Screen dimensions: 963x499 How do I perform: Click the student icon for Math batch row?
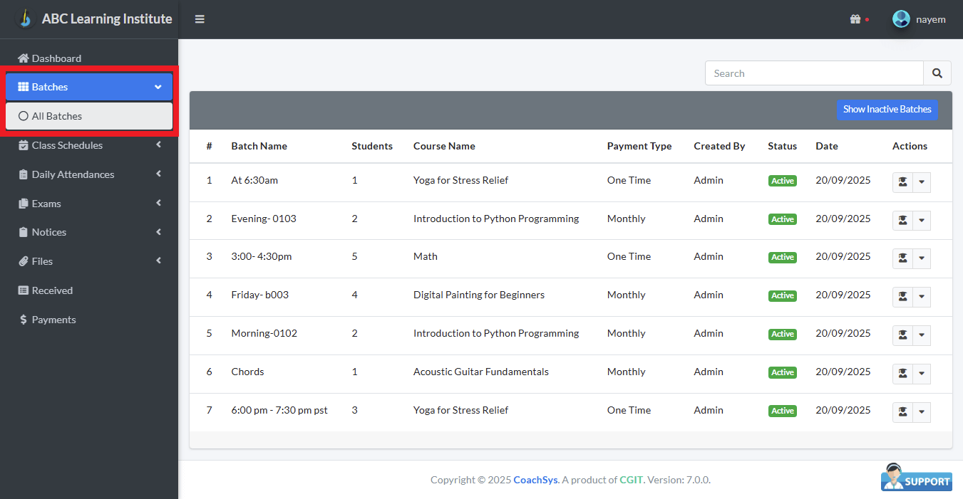(x=902, y=258)
